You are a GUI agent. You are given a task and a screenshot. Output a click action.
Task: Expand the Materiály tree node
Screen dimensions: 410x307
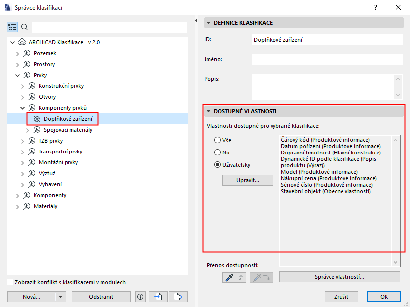pyautogui.click(x=17, y=207)
